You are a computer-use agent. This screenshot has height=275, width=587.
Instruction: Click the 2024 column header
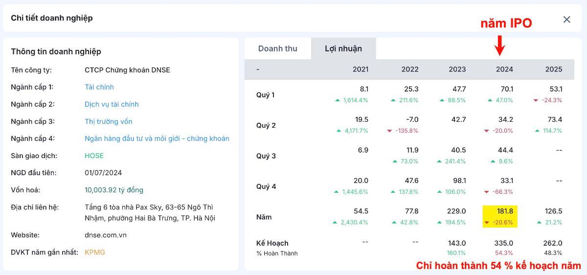[x=504, y=69]
